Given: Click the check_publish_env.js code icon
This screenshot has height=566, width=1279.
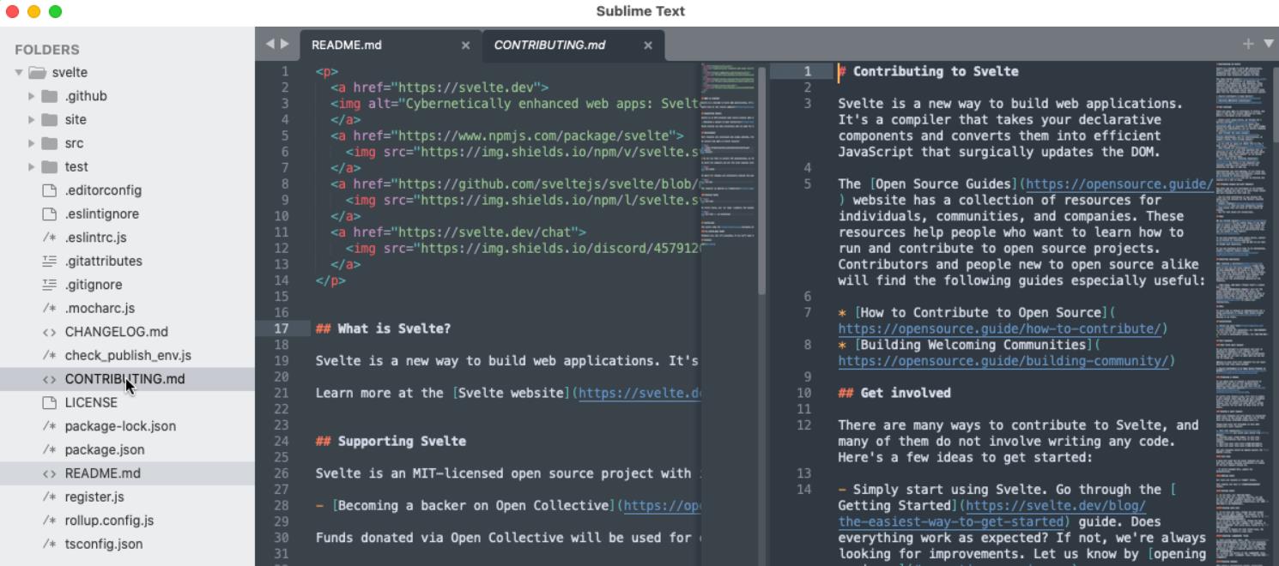Looking at the screenshot, I should click(x=49, y=356).
